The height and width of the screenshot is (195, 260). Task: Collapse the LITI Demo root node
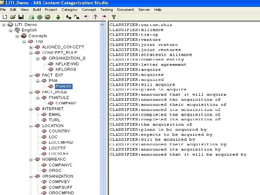[4, 25]
